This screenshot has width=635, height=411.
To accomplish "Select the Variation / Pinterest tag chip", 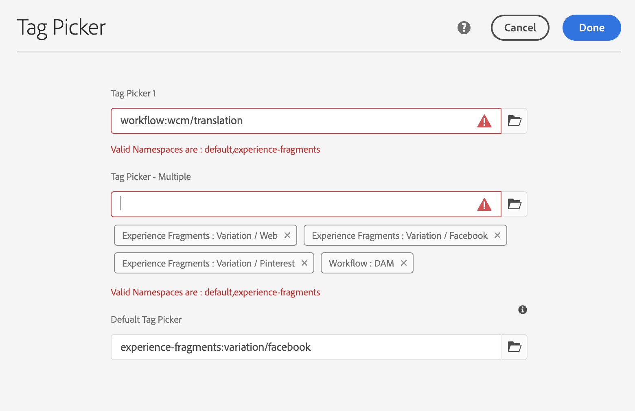I will [x=208, y=263].
